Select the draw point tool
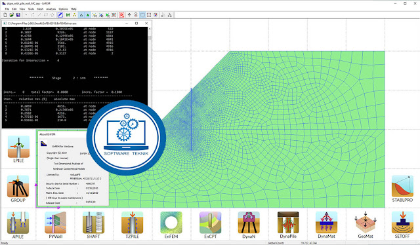The width and height of the screenshot is (420, 245). pyautogui.click(x=26, y=15)
